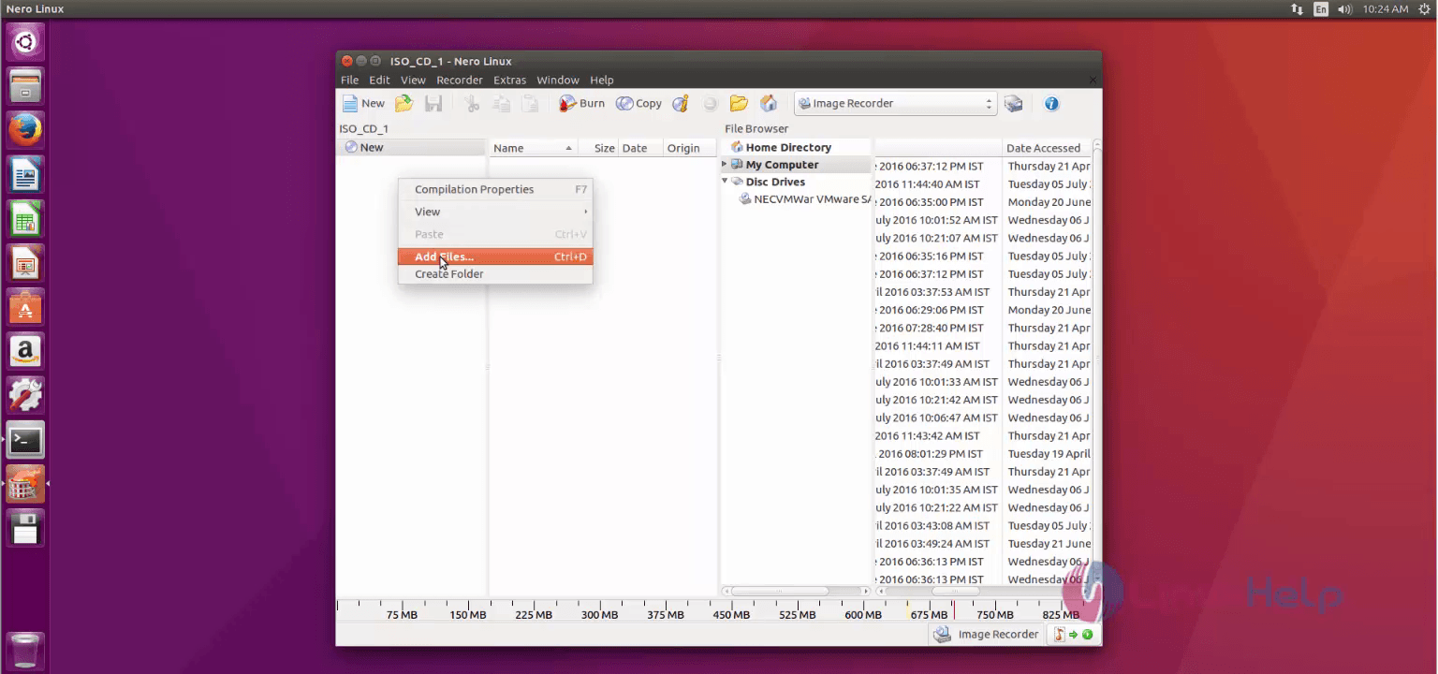Click the 300 MB mark on capacity bar
This screenshot has width=1438, height=674.
coord(599,615)
